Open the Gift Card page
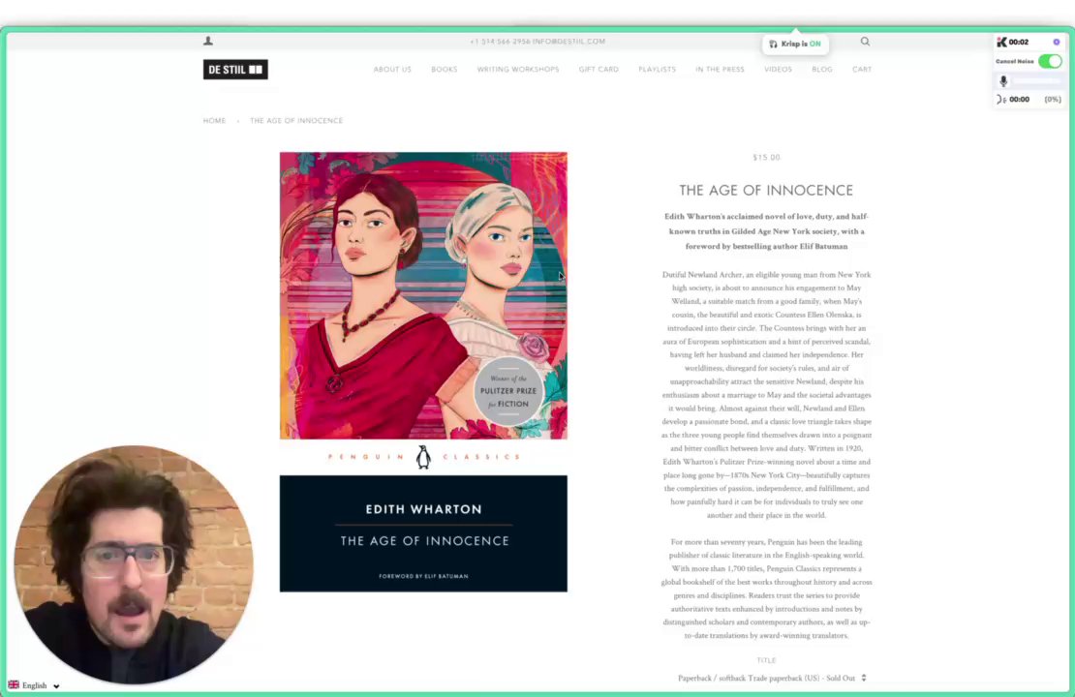Image resolution: width=1075 pixels, height=697 pixels. click(x=599, y=70)
